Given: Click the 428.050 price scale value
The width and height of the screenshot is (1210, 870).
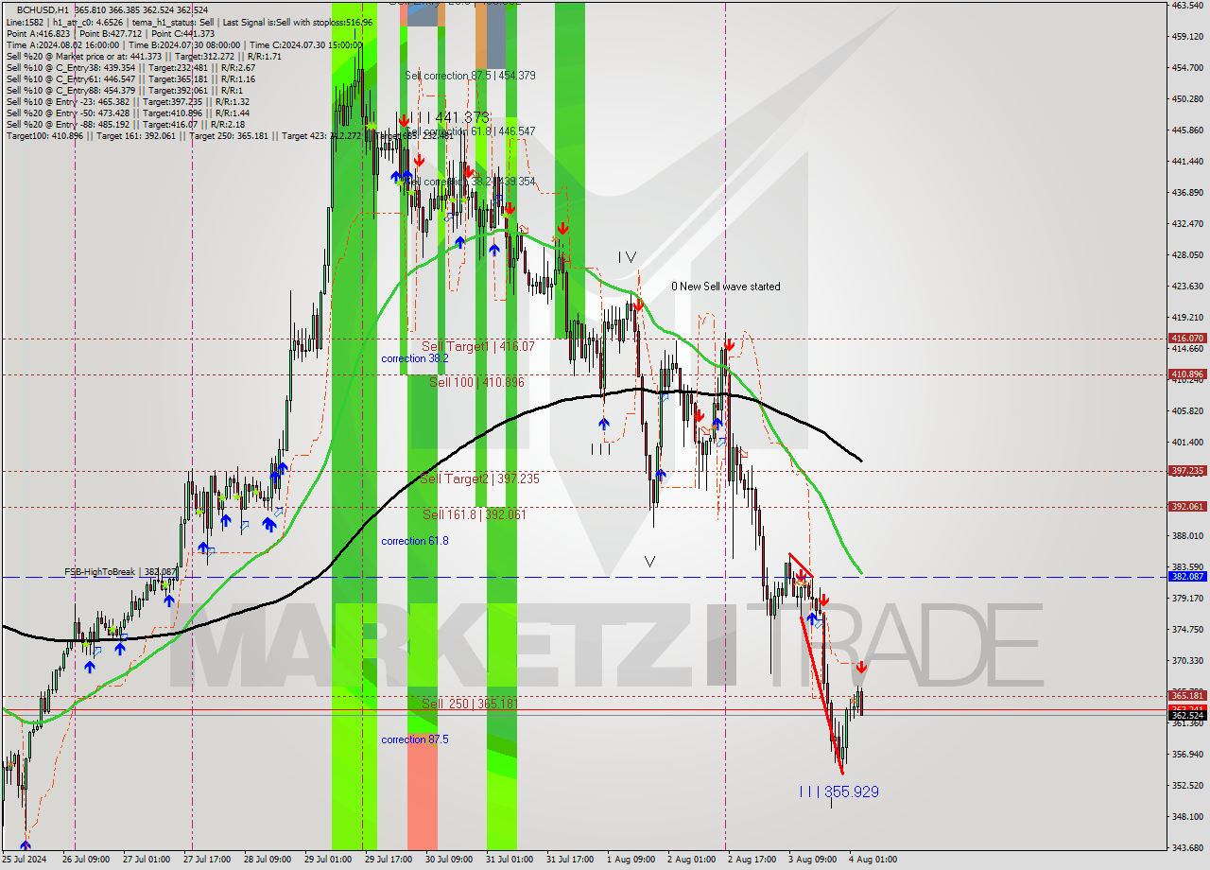Looking at the screenshot, I should (x=1187, y=254).
